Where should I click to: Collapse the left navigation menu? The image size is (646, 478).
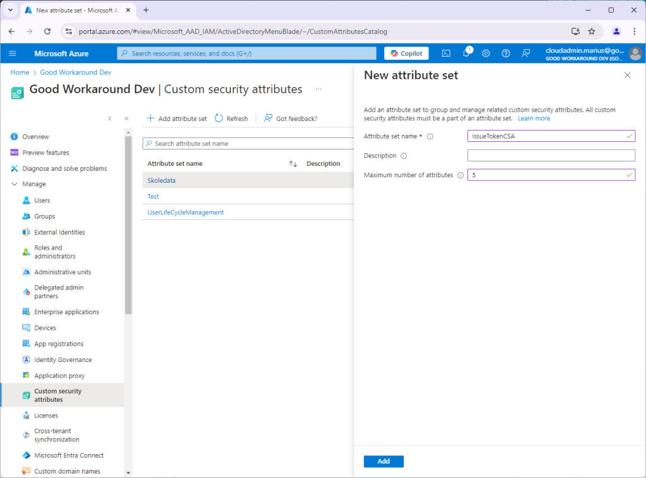[x=126, y=119]
